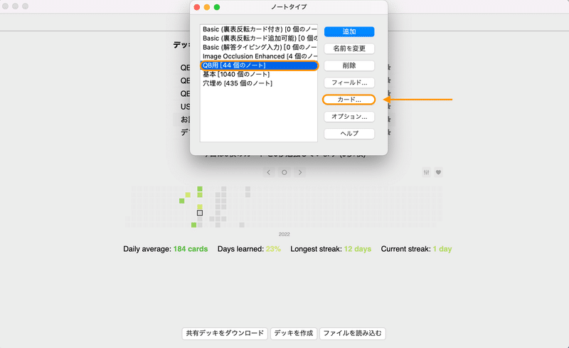Click ファイルを読み込む in the main window
The width and height of the screenshot is (569, 348).
(x=352, y=334)
